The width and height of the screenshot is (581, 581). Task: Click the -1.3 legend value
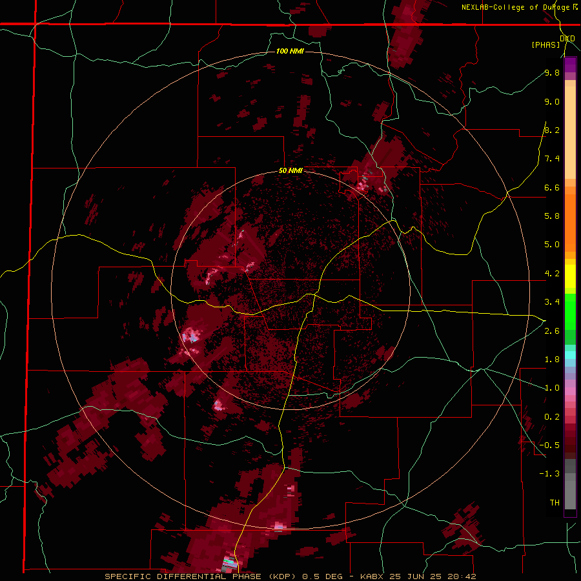[x=549, y=474]
